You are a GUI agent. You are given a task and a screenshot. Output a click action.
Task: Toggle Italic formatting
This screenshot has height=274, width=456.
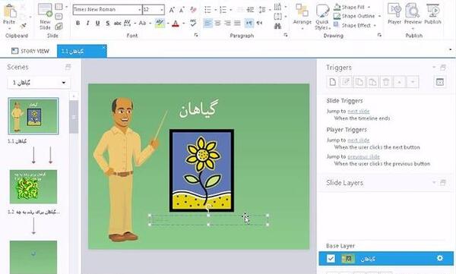[x=87, y=24]
